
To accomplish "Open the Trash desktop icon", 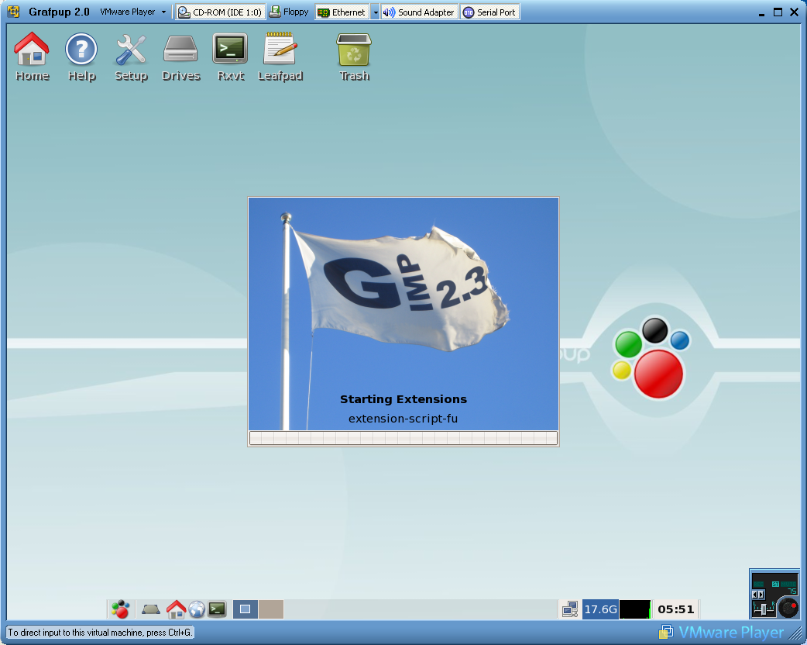I will click(354, 56).
